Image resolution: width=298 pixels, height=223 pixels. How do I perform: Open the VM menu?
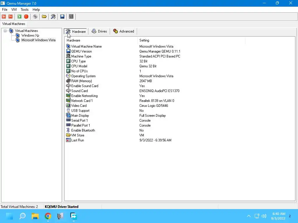[14, 10]
